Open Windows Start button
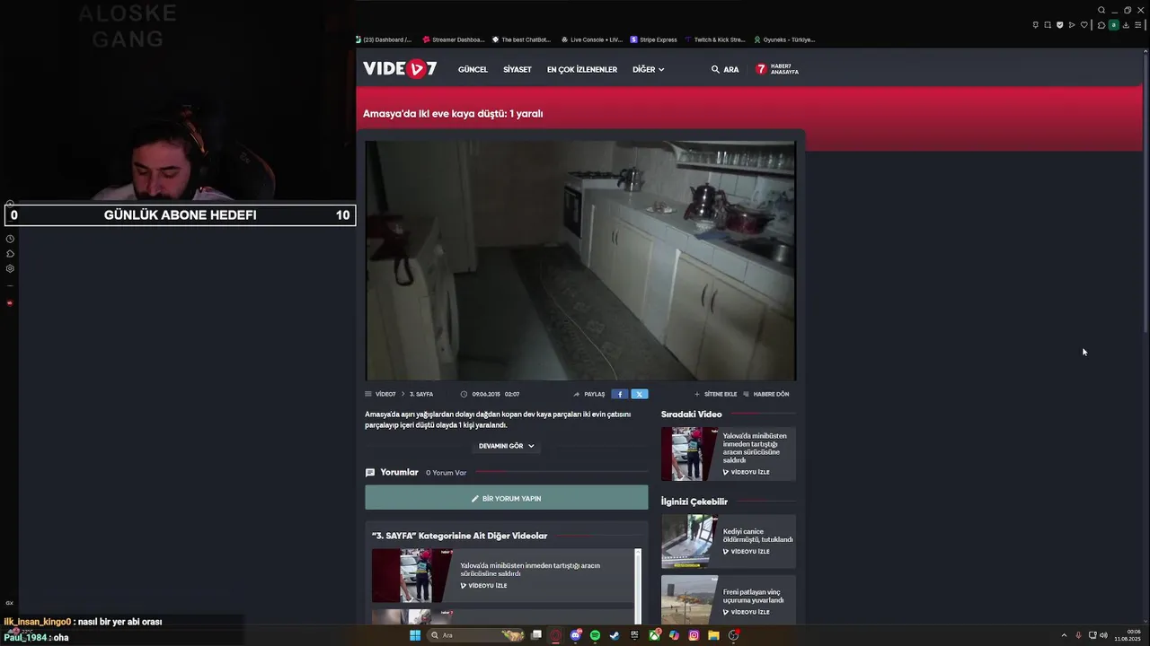Viewport: 1150px width, 646px height. click(x=415, y=635)
